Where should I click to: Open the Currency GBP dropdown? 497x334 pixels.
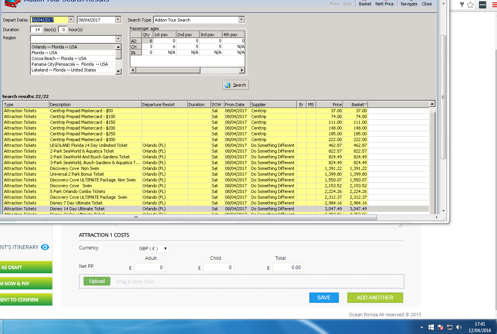click(152, 249)
